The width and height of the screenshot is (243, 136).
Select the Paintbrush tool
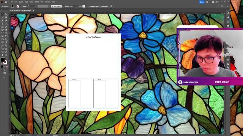(6, 27)
